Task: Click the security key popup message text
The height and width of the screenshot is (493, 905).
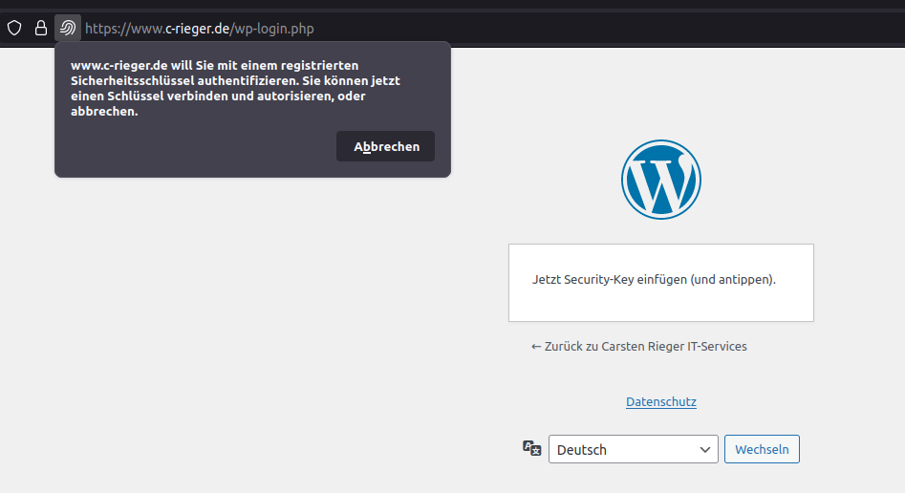Action: click(x=235, y=88)
